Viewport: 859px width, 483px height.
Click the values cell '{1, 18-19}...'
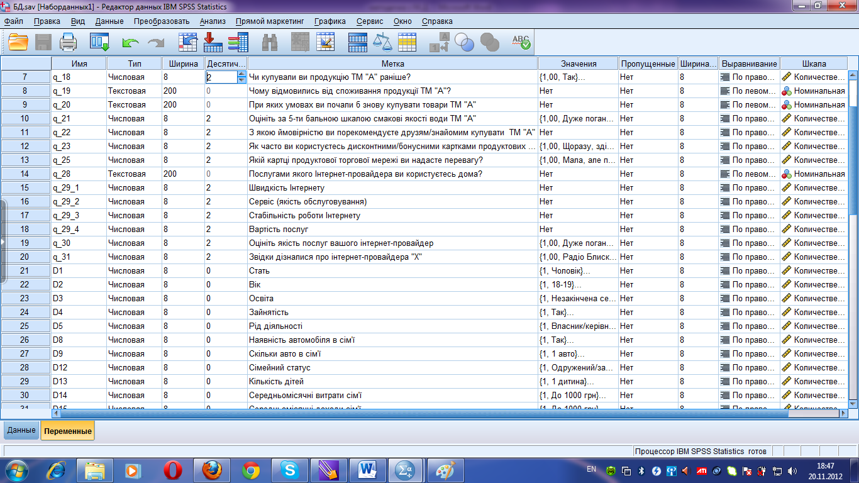(x=579, y=284)
